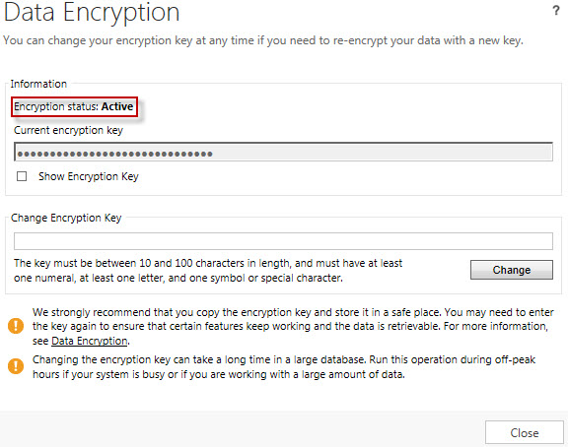
Task: Click the Change Encryption Key group label
Action: pos(66,218)
